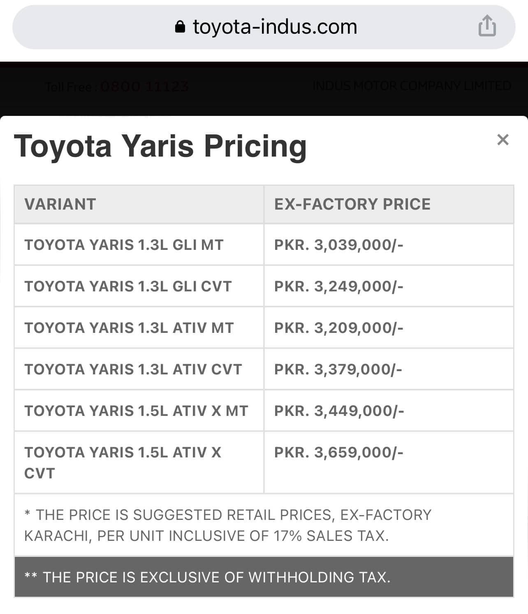Close the Toyota Yaris Pricing popup
This screenshot has height=614, width=528.
click(x=503, y=140)
